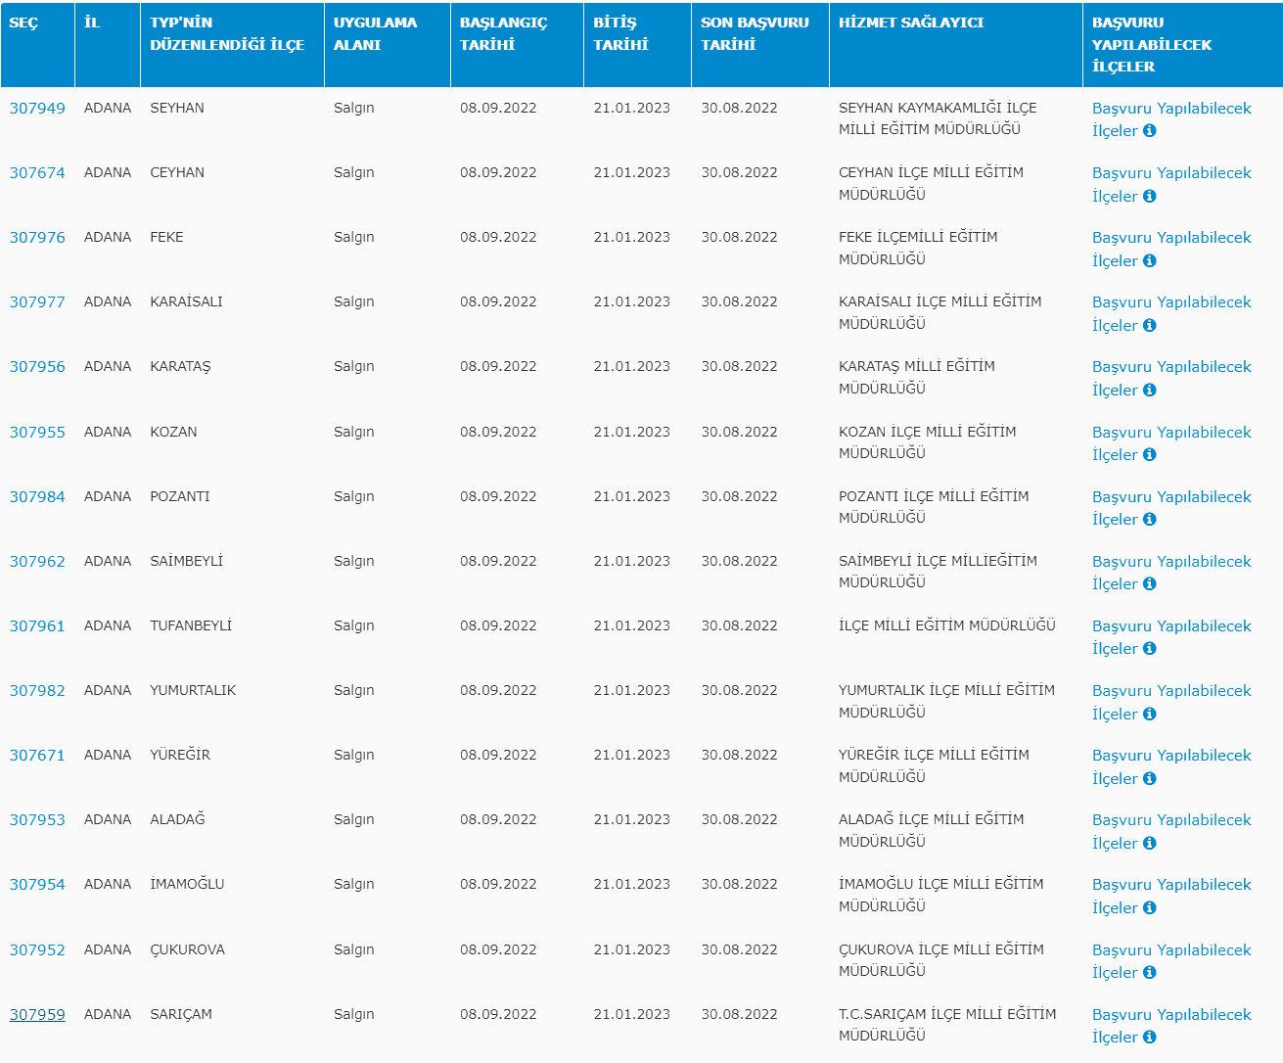Viewport: 1283px width, 1063px height.
Task: Click the info icon in the KARATAŞ row
Action: [1149, 390]
